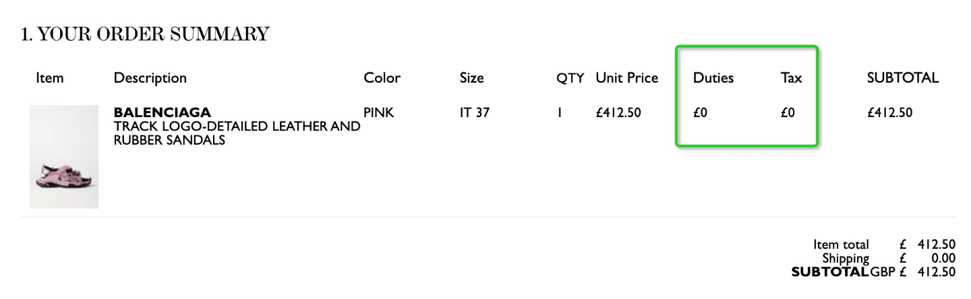971x299 pixels.
Task: Click the PINK color value
Action: pos(378,113)
